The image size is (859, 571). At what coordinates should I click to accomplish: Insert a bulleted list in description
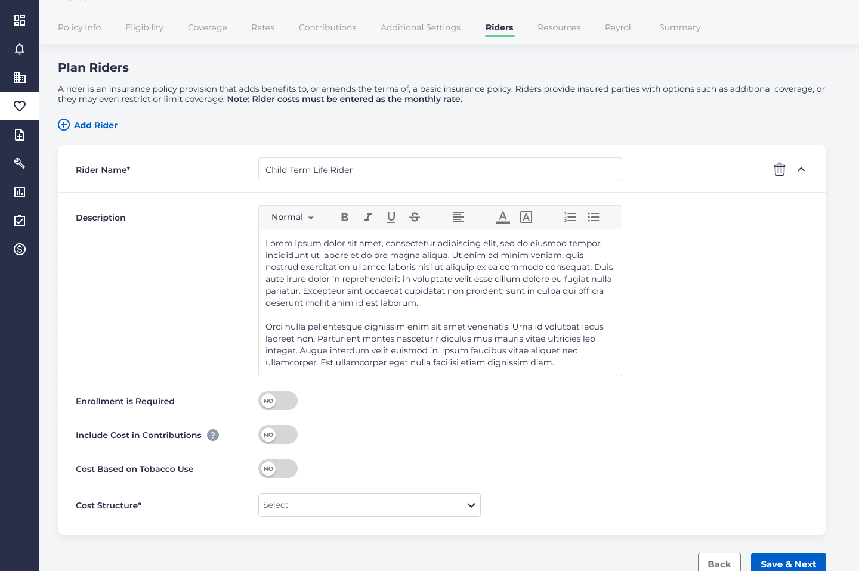pyautogui.click(x=594, y=218)
